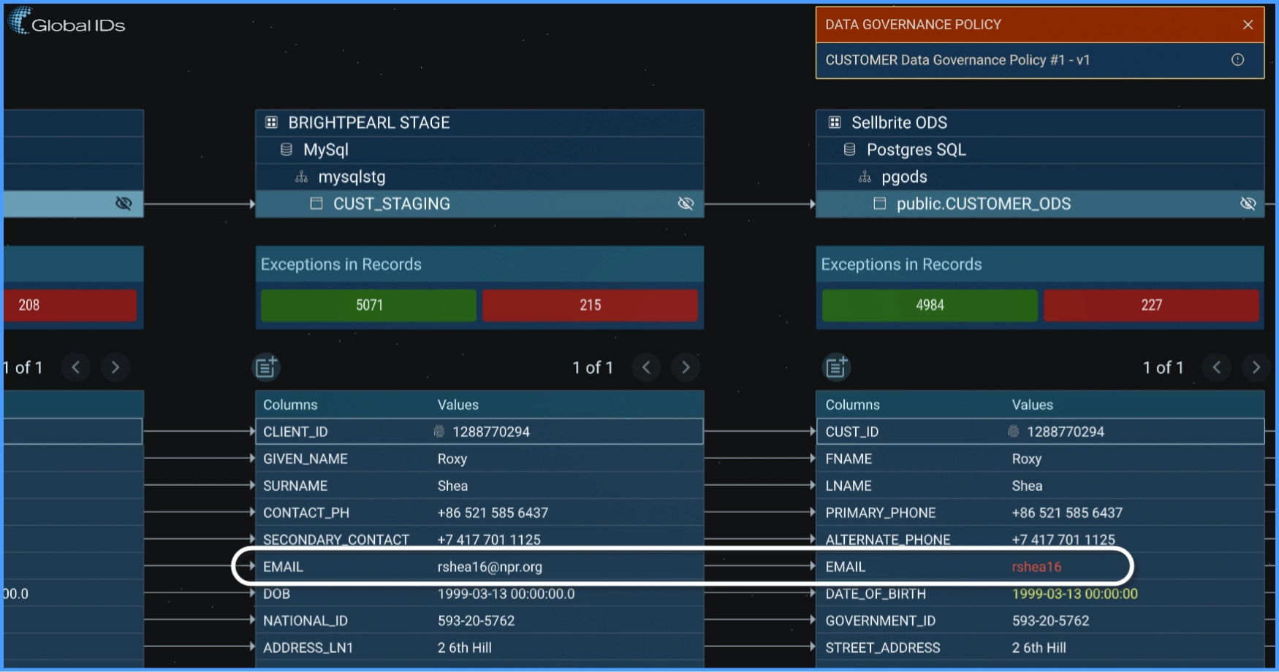Close the Data Governance Policy panel
The image size is (1279, 672).
coord(1248,25)
